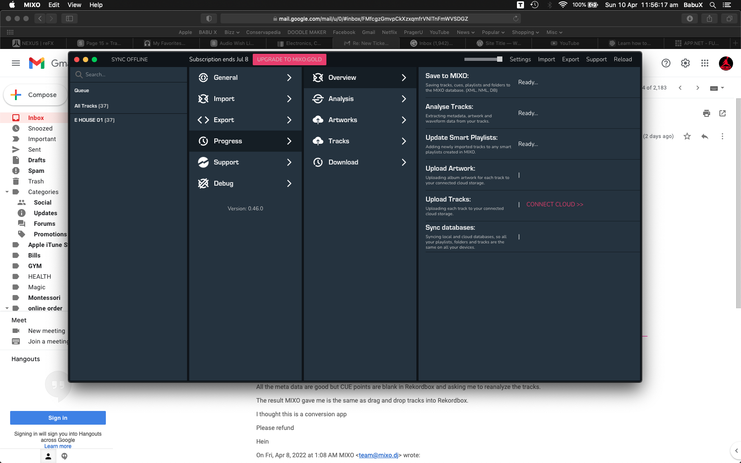Viewport: 741px width, 463px height.
Task: Click the Support icon in left menu
Action: pos(203,162)
